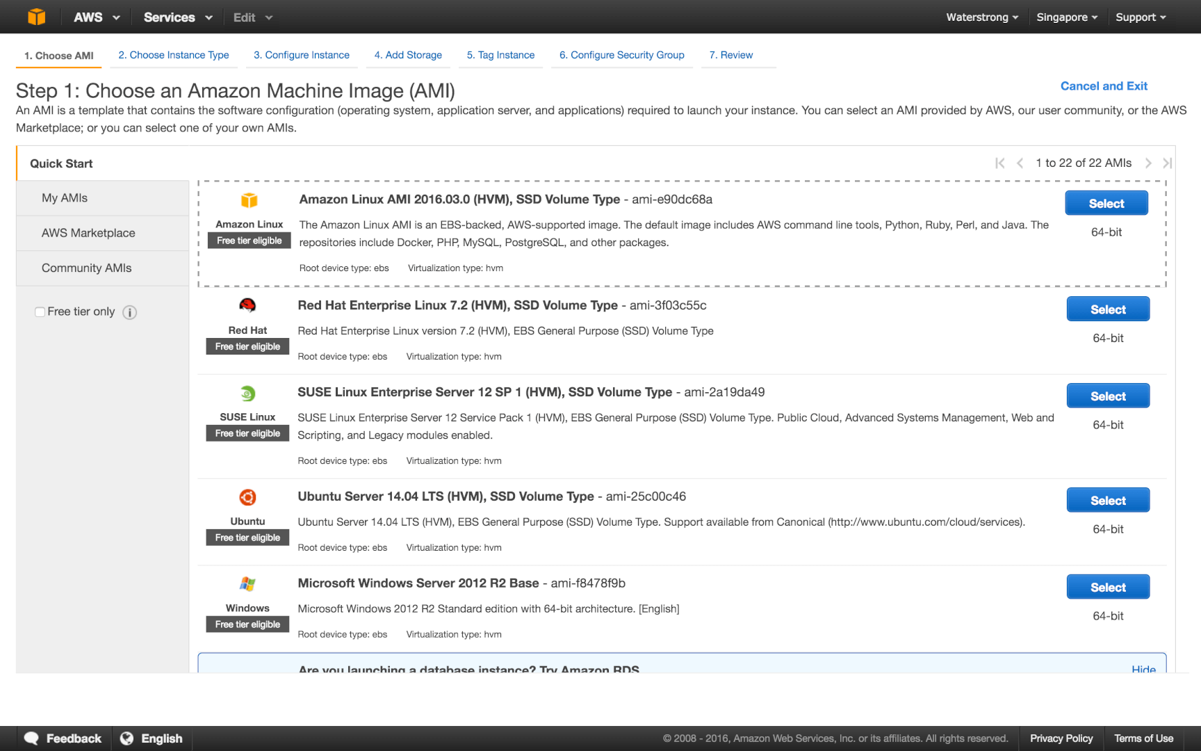Select the Amazon Linux AMI 2016.03.0

click(1106, 203)
